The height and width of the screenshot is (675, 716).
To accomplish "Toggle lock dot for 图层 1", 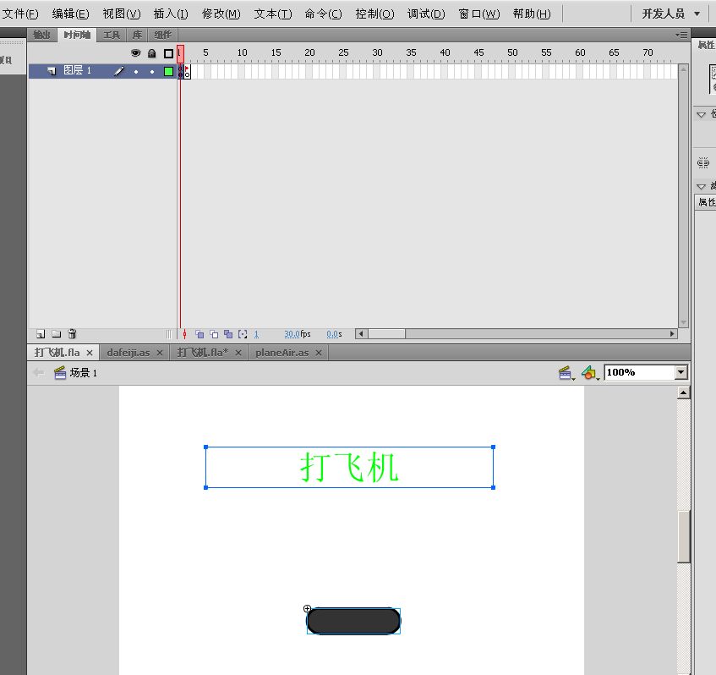I will [152, 72].
